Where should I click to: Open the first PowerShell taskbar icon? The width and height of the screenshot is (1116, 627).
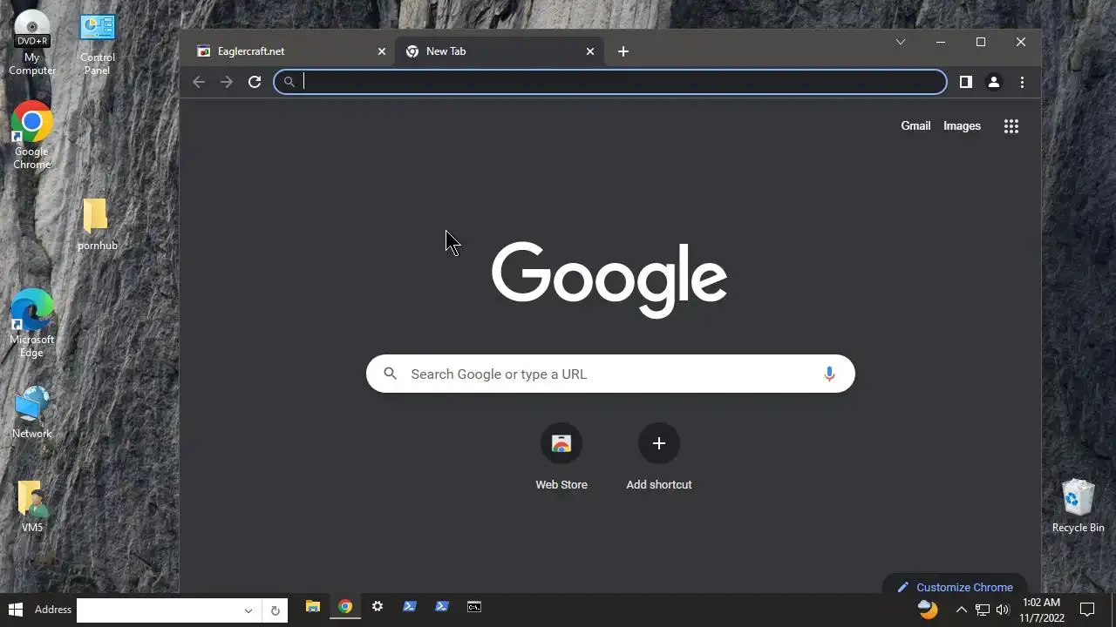point(410,607)
